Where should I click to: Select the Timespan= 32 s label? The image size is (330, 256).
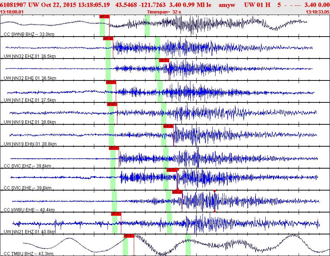(164, 12)
